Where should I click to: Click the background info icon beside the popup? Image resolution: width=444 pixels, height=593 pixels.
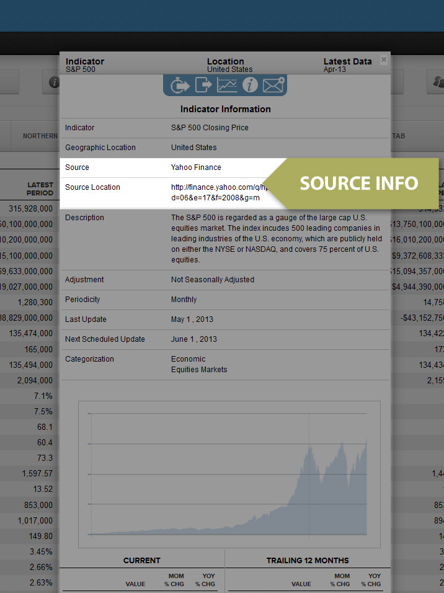point(55,82)
